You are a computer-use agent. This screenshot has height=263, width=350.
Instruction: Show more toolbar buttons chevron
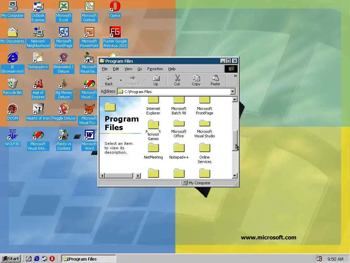point(235,76)
